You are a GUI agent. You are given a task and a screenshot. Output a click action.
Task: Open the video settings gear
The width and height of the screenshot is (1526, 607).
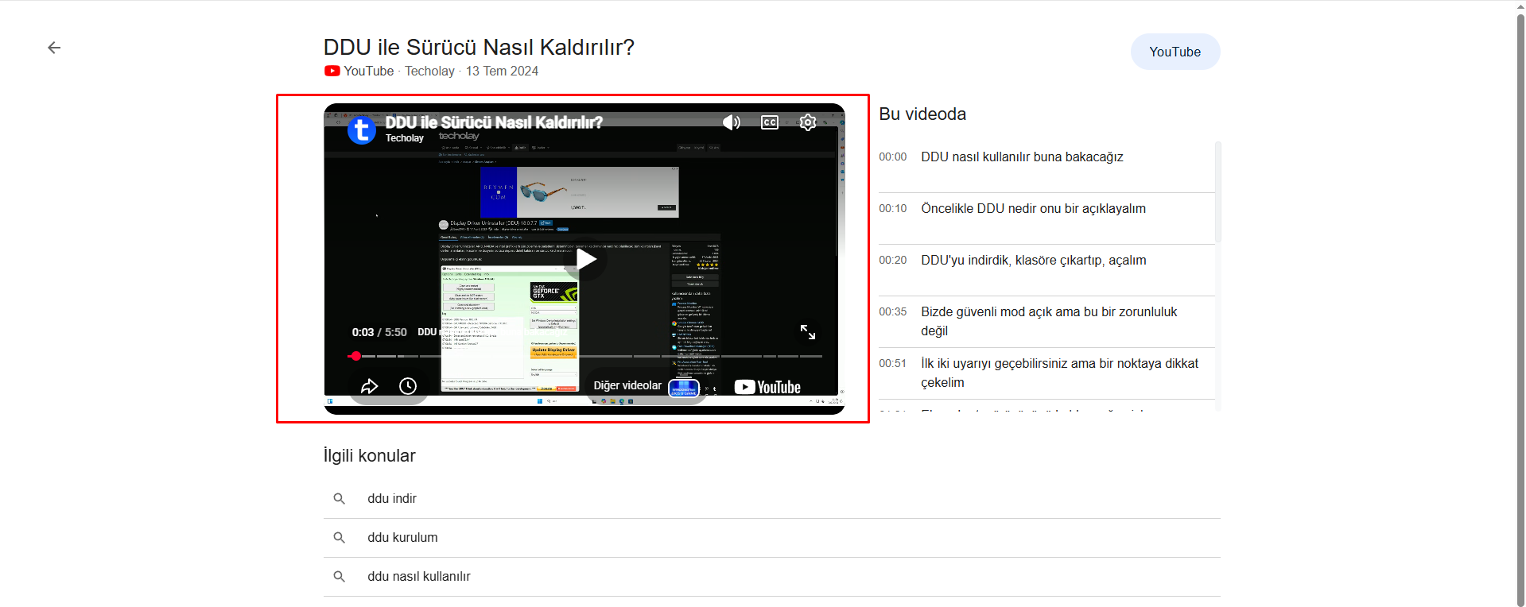tap(808, 122)
